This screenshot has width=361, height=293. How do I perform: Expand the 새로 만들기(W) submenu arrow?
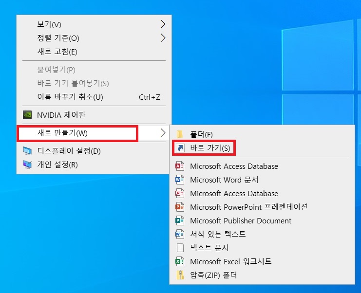[163, 133]
